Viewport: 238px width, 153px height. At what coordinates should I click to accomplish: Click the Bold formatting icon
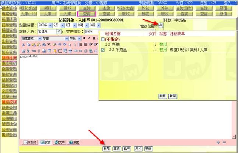coord(84,38)
